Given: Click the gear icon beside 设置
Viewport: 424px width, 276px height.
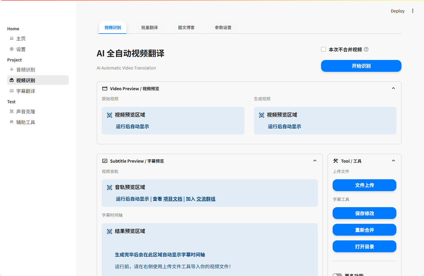Looking at the screenshot, I should click(12, 49).
